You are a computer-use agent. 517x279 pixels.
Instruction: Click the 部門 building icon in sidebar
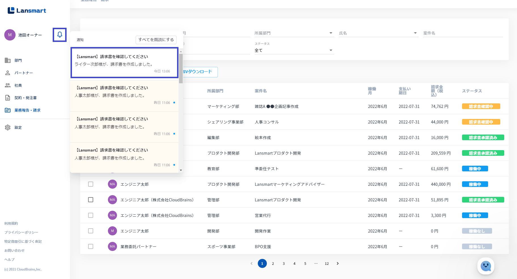click(x=8, y=60)
